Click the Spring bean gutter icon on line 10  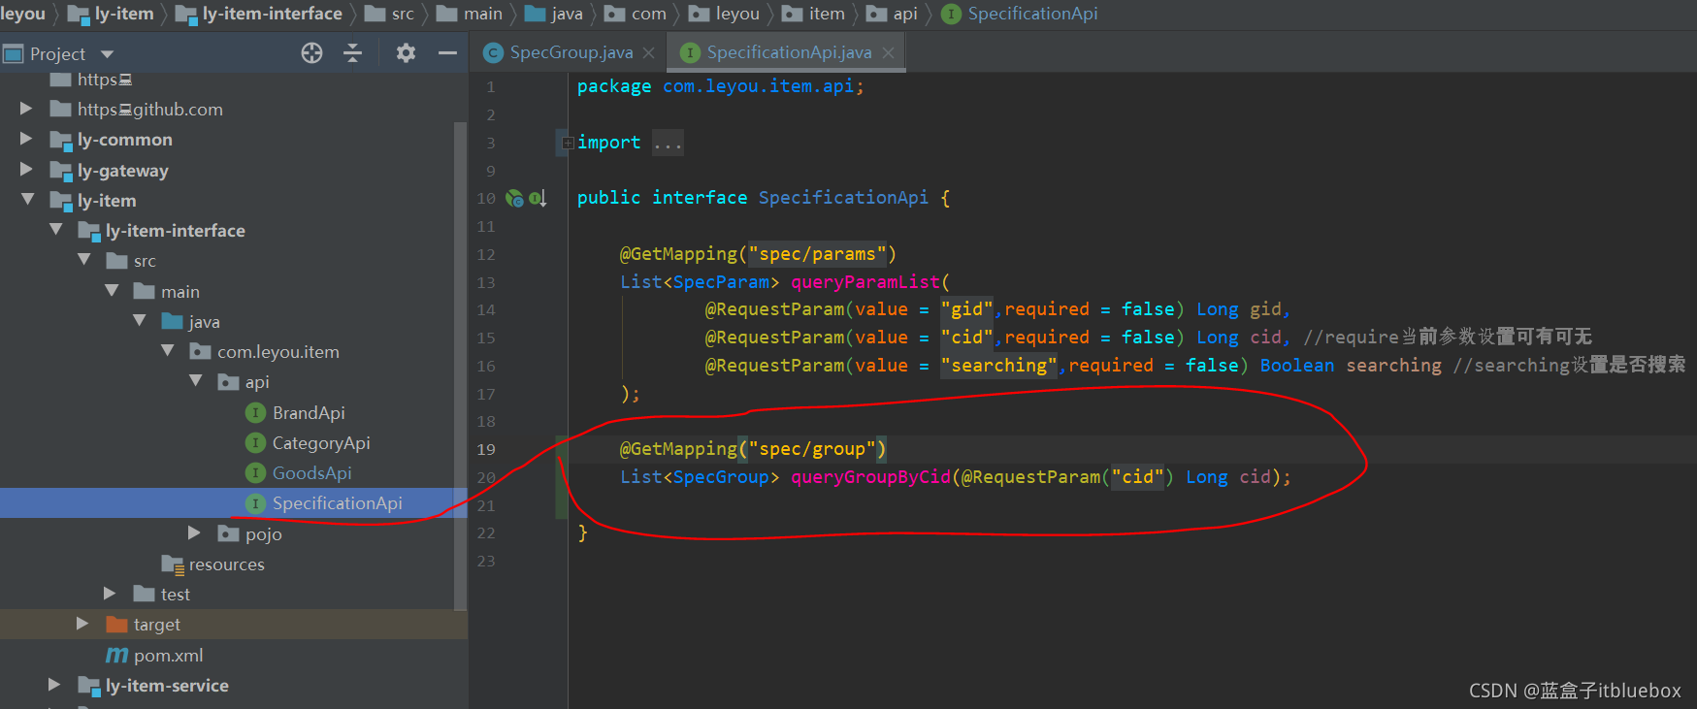(514, 198)
